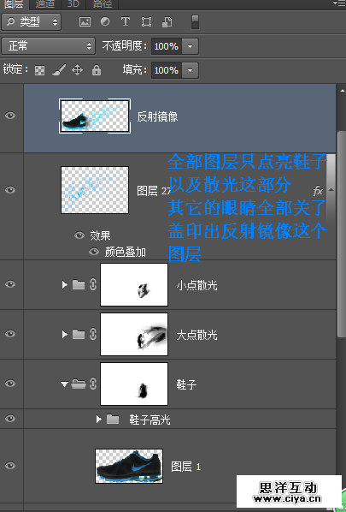Switch to the 通道 tab
This screenshot has height=512, width=346.
tap(44, 4)
